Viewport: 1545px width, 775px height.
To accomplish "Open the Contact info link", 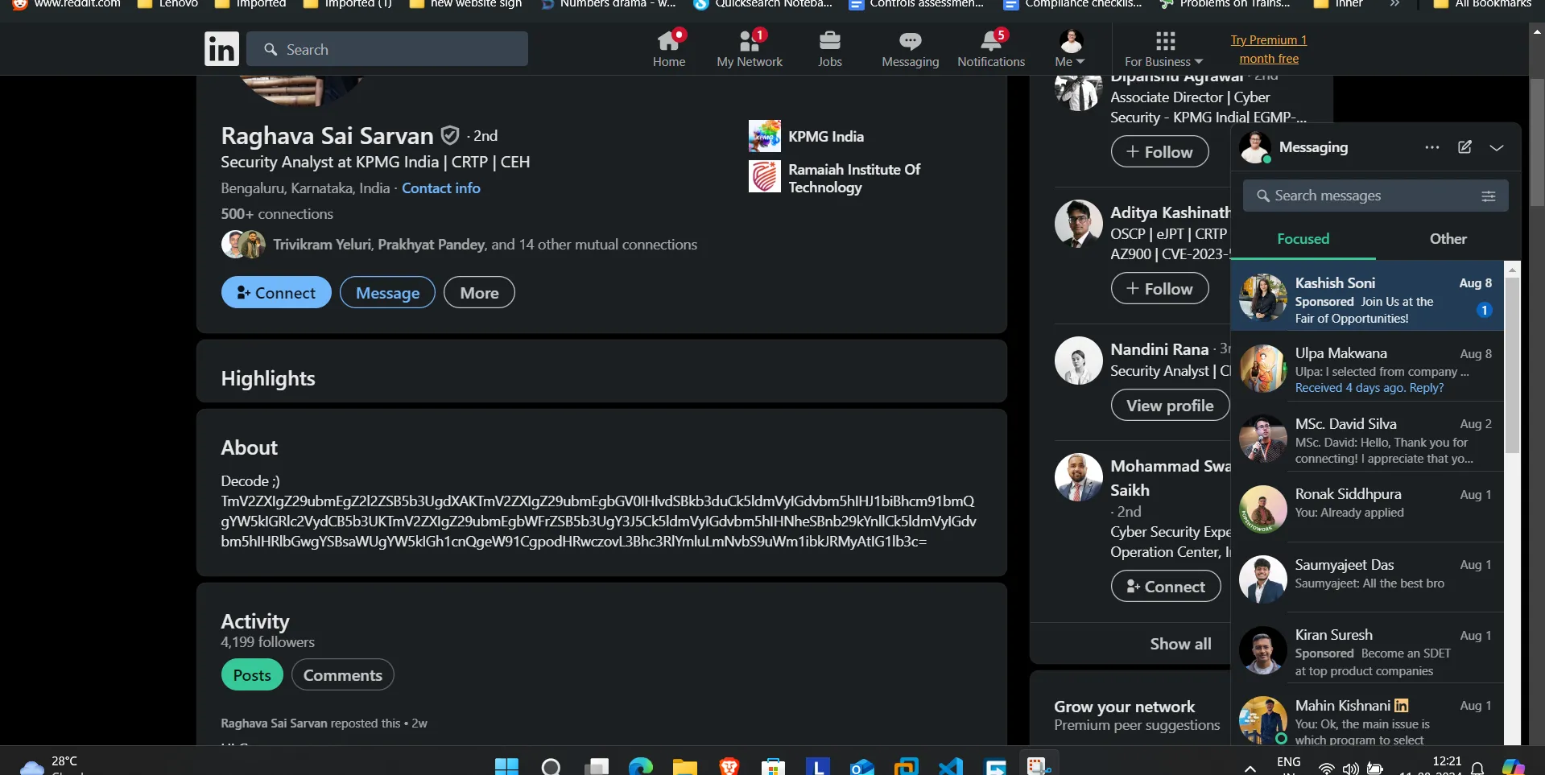I will point(440,188).
